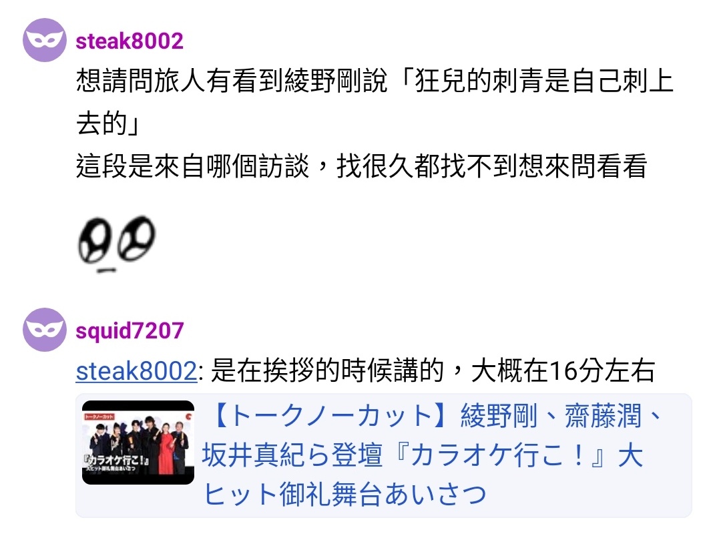Click the カラオケ行こ! caption on thumbnail
This screenshot has width=721, height=544.
[x=116, y=462]
